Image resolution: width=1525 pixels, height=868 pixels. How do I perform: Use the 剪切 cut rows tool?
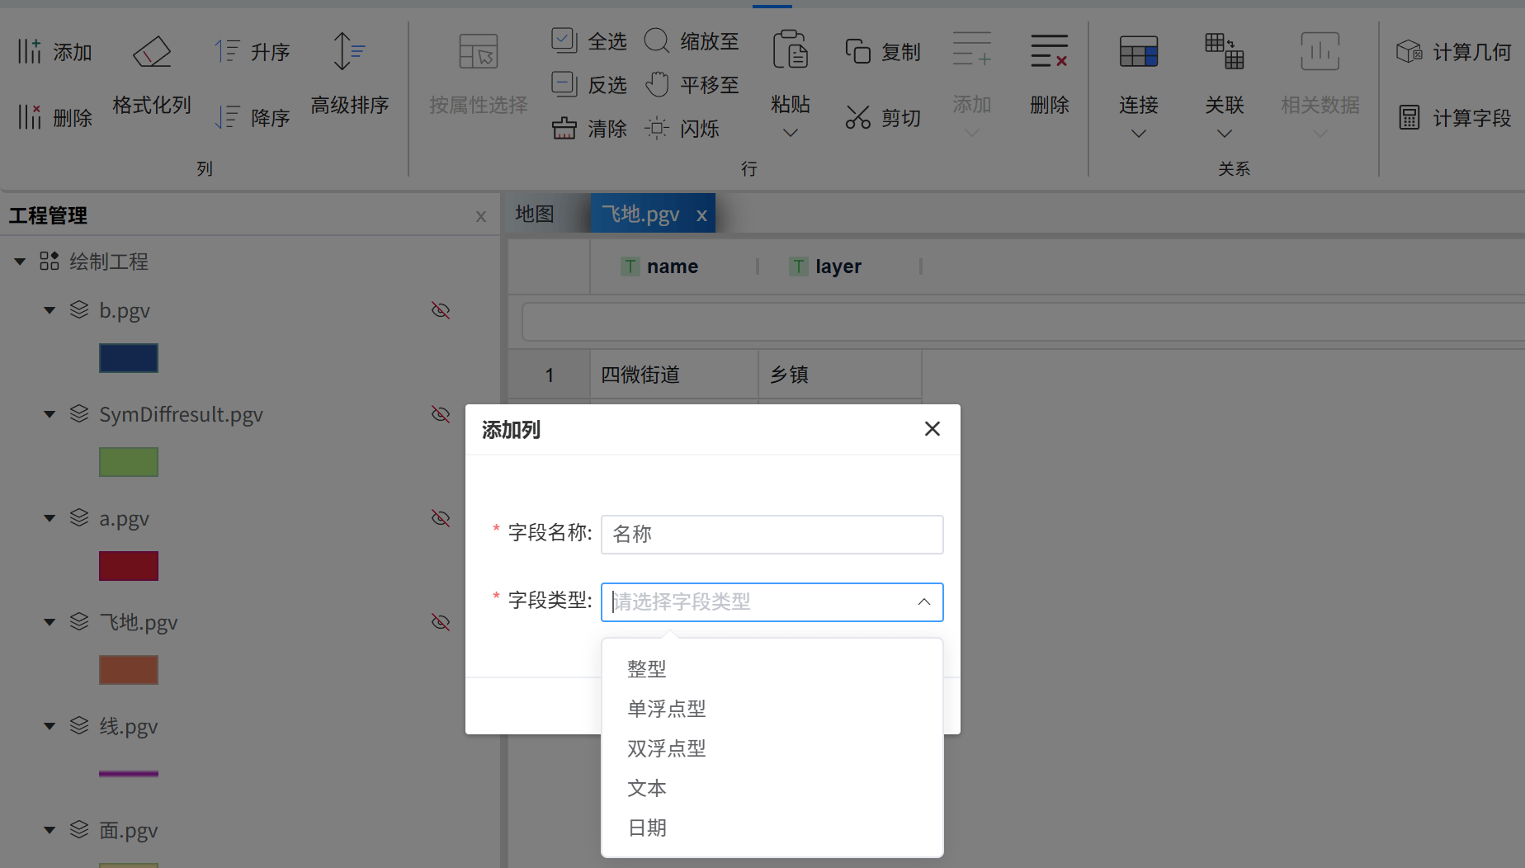[x=882, y=116]
